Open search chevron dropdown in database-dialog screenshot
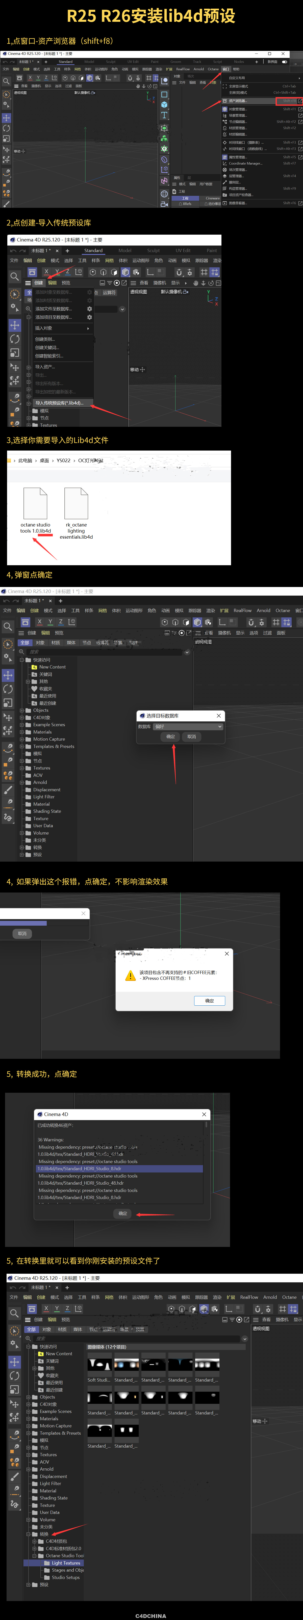 pos(186,652)
